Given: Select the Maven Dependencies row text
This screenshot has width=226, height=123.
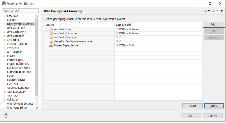Looking at the screenshot, I should coord(66,45).
